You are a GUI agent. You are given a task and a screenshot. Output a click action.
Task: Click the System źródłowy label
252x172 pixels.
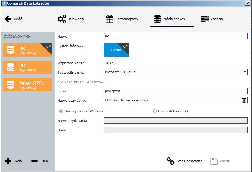pos(70,46)
